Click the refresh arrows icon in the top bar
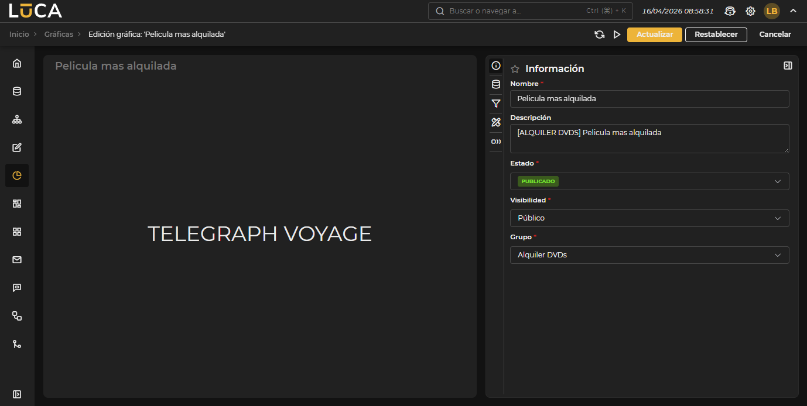 coord(600,35)
